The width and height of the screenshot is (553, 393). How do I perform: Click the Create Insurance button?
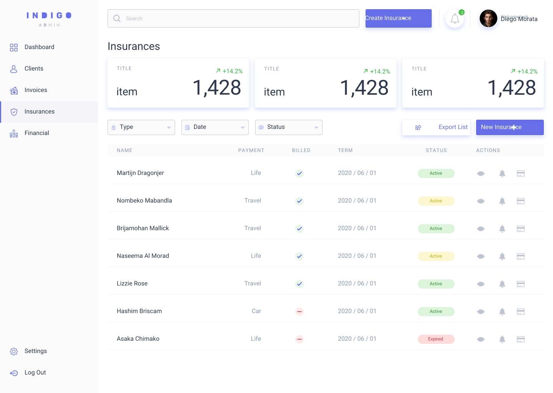[399, 18]
